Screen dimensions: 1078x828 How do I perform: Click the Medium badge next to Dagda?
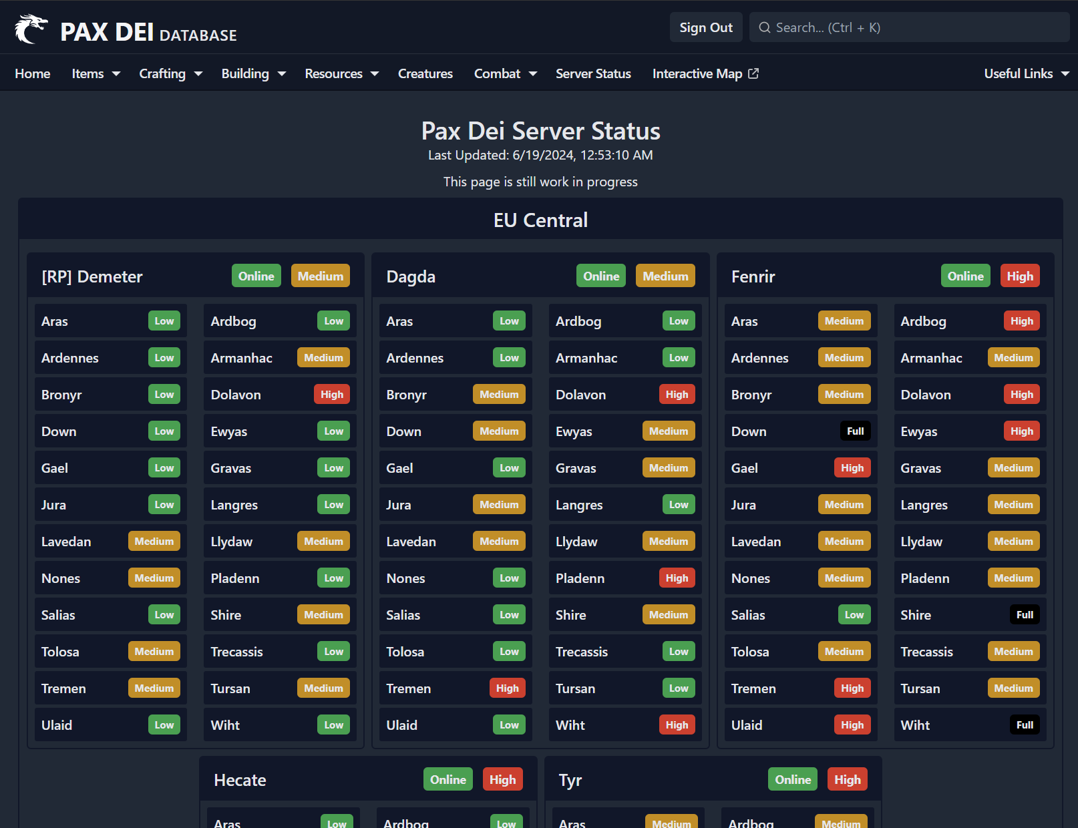[x=665, y=275]
